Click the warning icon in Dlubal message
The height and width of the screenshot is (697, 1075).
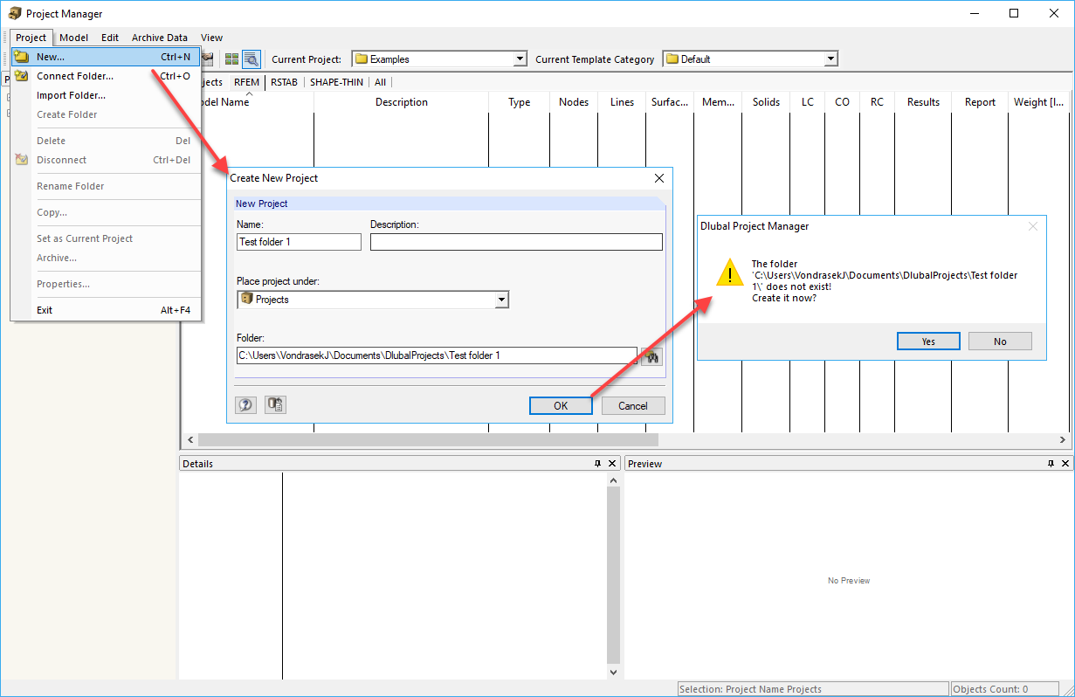point(729,273)
